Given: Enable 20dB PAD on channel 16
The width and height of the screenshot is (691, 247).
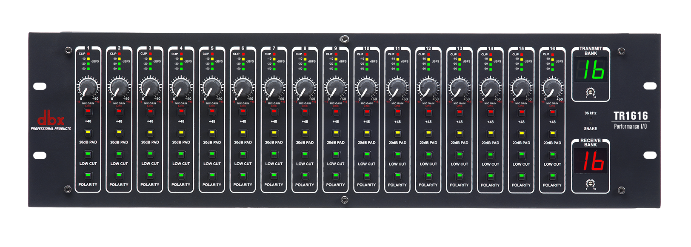Looking at the screenshot, I should [552, 134].
